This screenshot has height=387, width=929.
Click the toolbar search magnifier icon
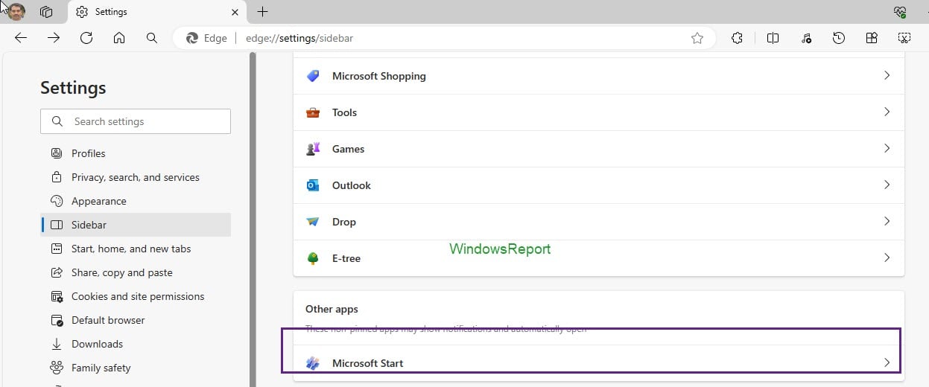152,38
